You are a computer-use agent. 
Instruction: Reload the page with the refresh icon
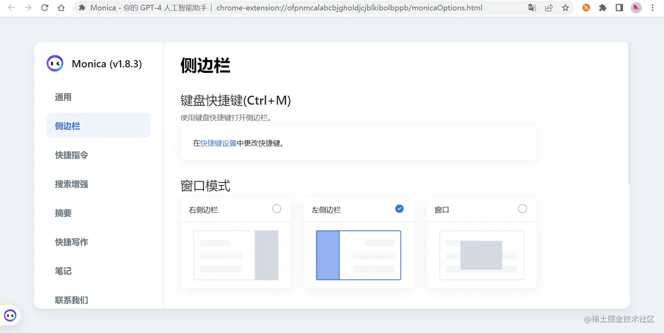coord(44,8)
